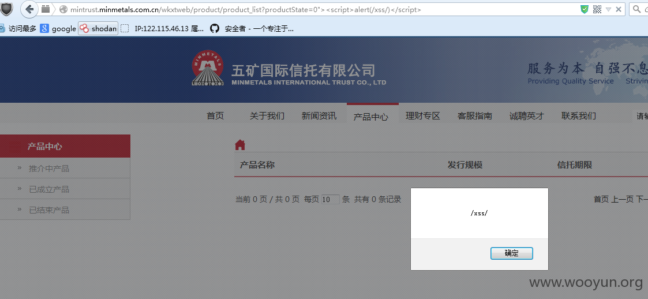Open the 访问最多 bookmark
Screen dimensions: 648x299
click(18, 28)
